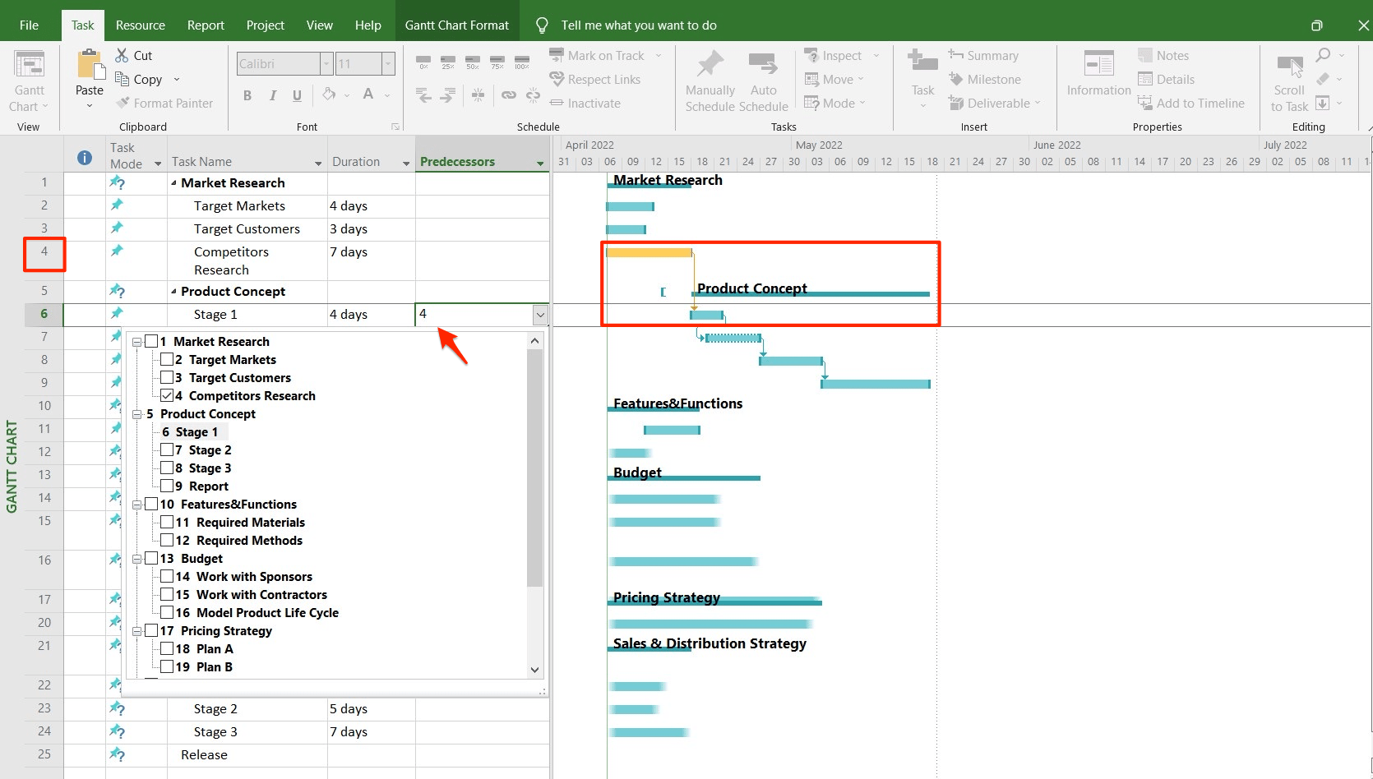Check the Target Markets predecessor checkbox
Screen dimensions: 1373x779
pyautogui.click(x=168, y=359)
